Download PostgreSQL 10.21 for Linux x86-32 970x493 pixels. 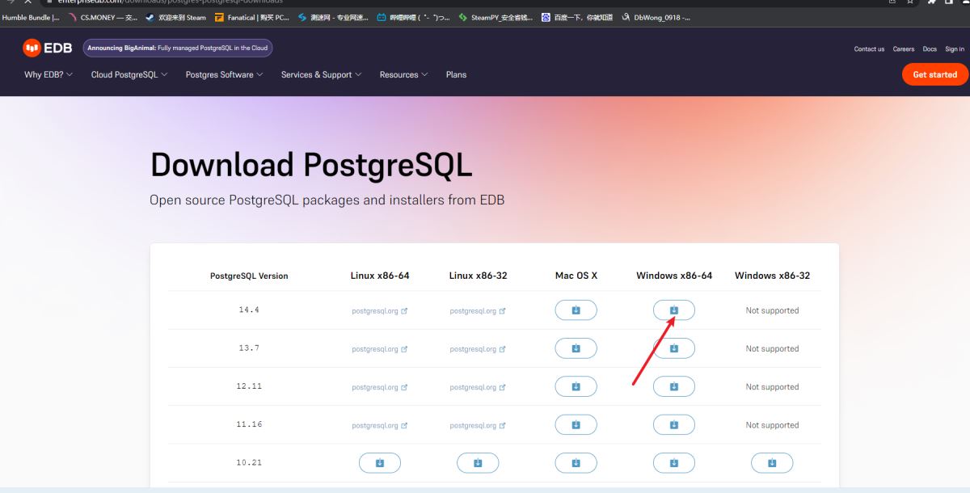click(478, 463)
